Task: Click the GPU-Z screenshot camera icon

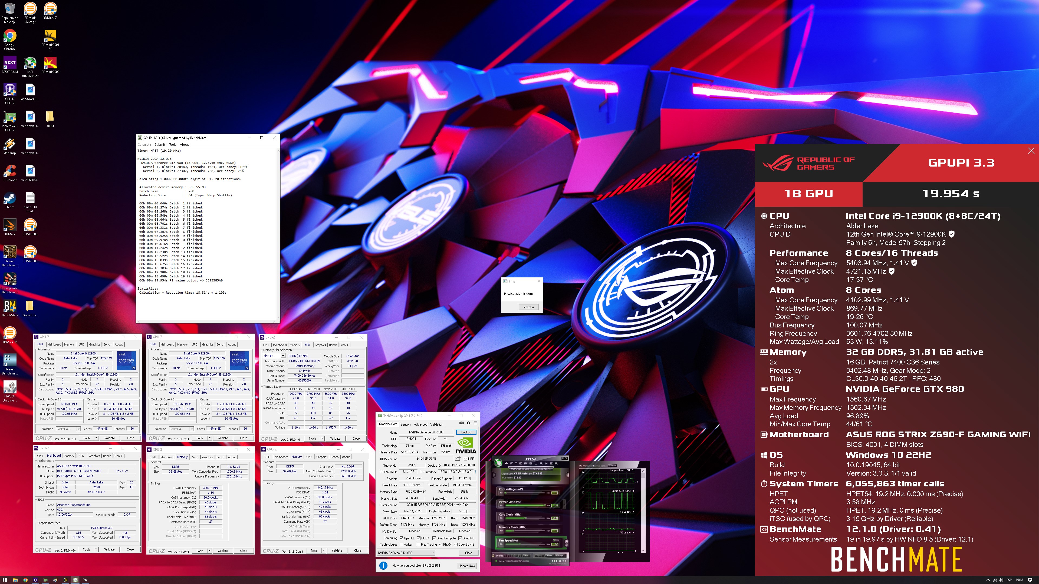Action: pos(461,423)
